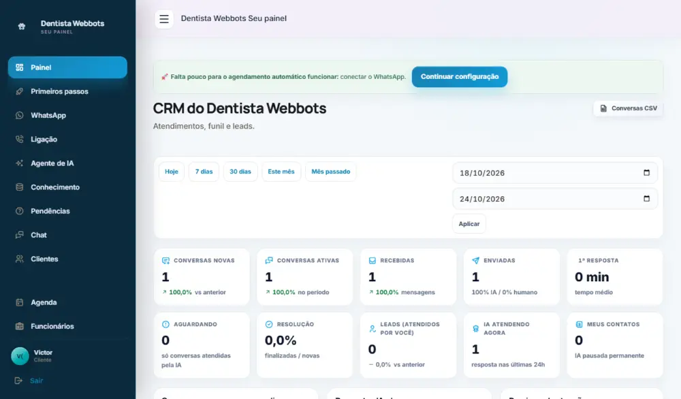Click the start date field 18/10/2026
The width and height of the screenshot is (681, 399).
click(x=555, y=173)
